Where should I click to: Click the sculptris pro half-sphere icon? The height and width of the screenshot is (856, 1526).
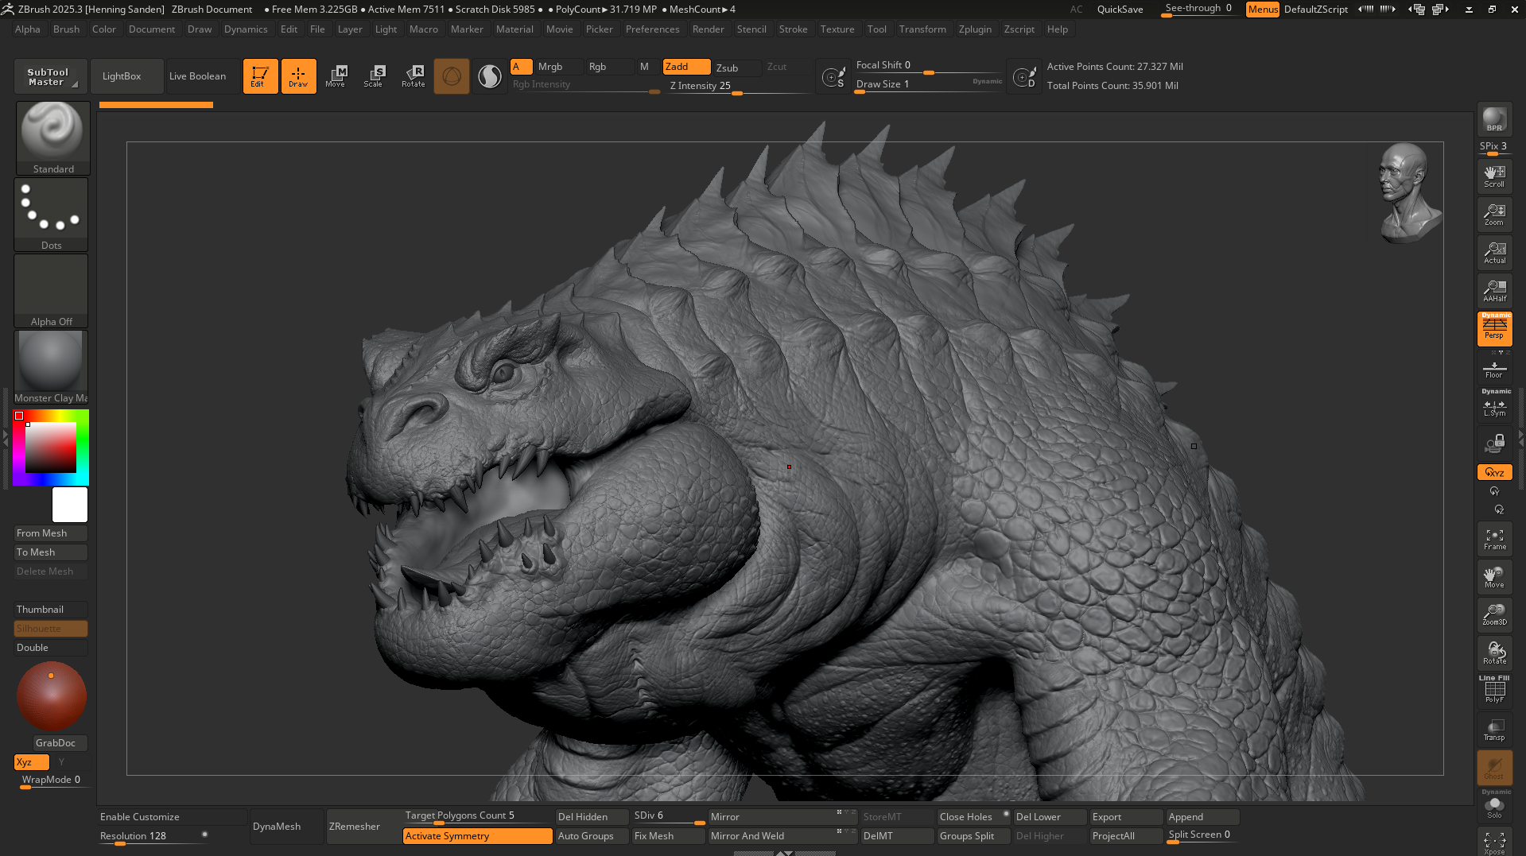[x=490, y=76]
